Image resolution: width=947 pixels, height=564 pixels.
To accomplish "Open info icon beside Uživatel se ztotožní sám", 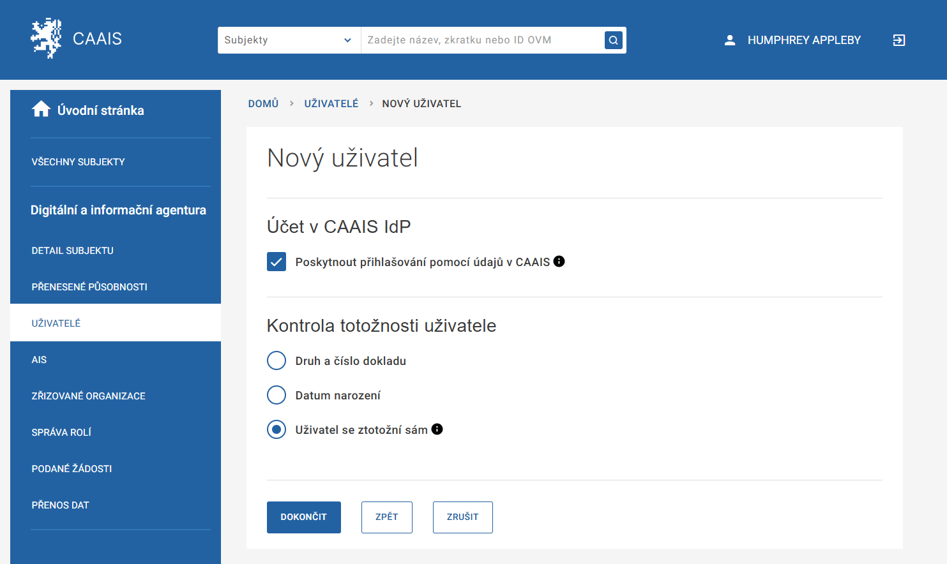I will coord(437,429).
